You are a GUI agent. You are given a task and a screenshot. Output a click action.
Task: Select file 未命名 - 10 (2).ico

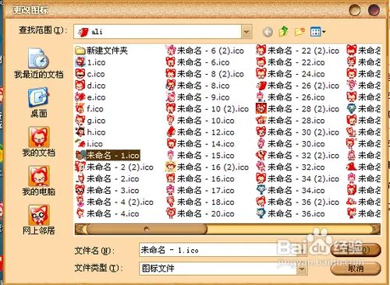coord(207,109)
